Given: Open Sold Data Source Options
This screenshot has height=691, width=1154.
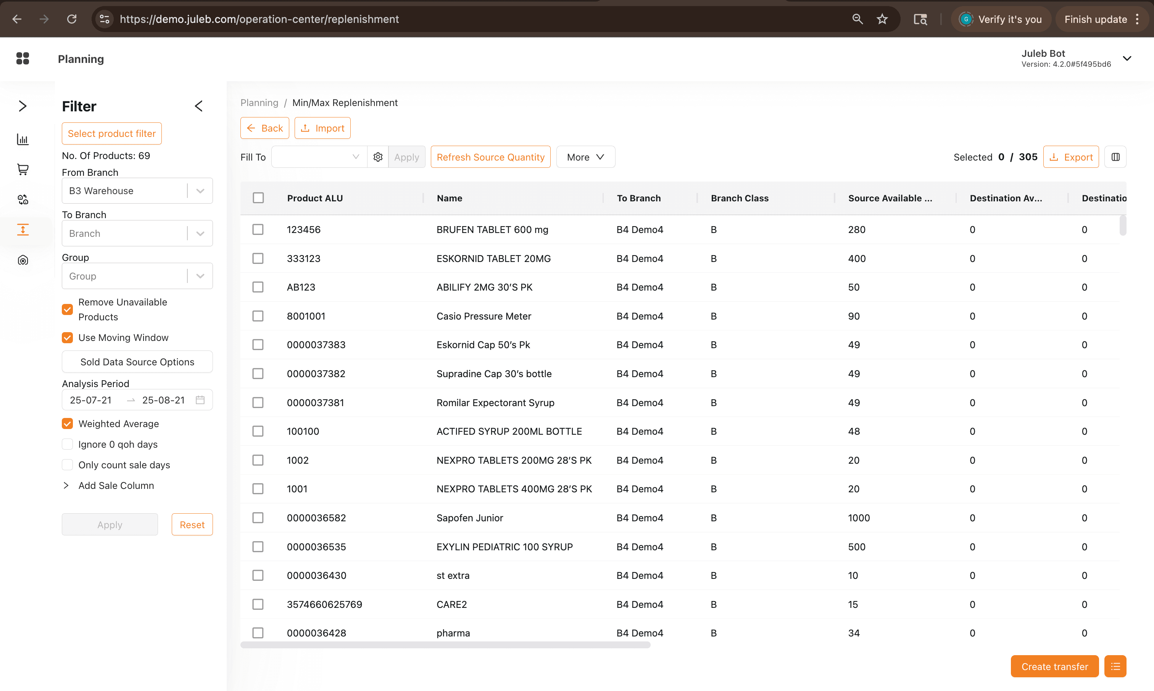Looking at the screenshot, I should point(137,362).
